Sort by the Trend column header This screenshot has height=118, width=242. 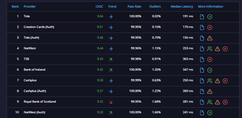(x=112, y=6)
